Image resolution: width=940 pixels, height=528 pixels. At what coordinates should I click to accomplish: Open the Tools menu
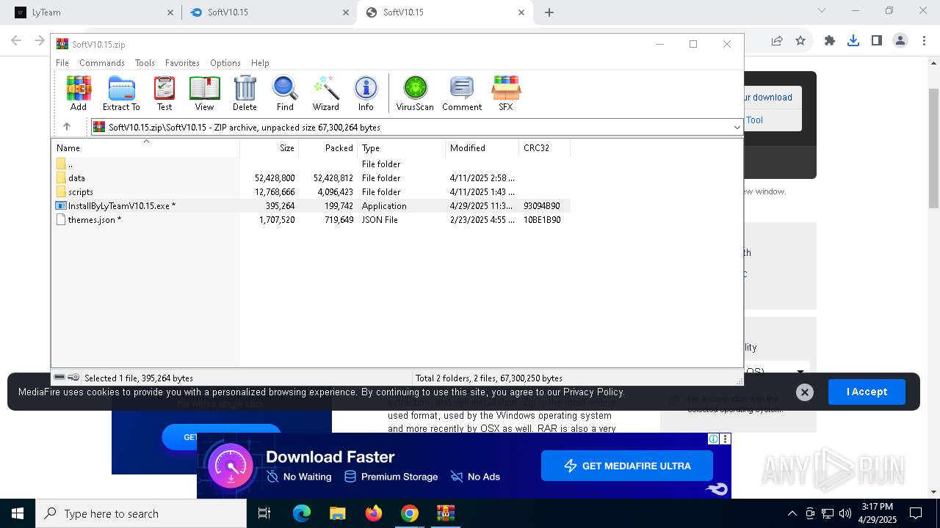click(145, 63)
